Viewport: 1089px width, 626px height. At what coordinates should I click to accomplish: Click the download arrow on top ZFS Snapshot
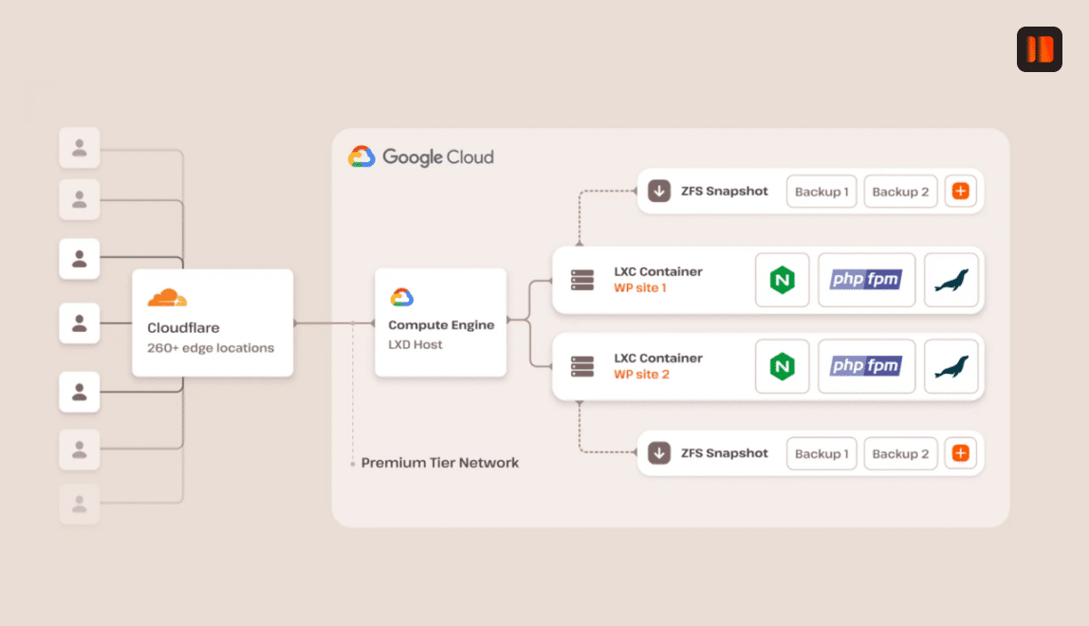[659, 191]
